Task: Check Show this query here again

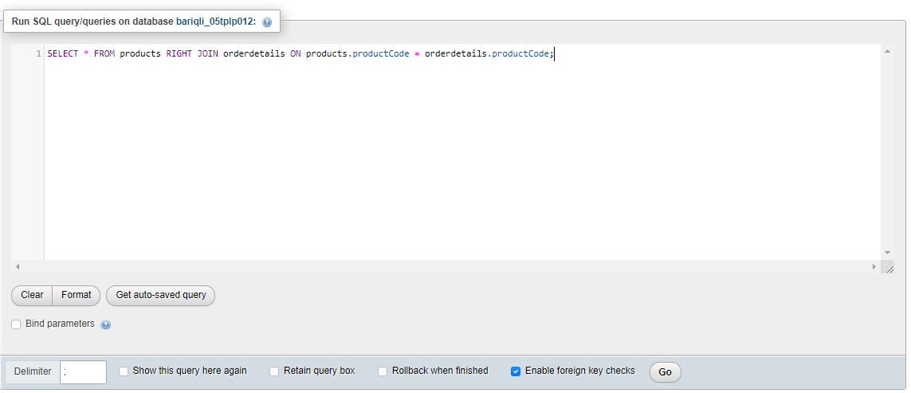Action: coord(124,371)
